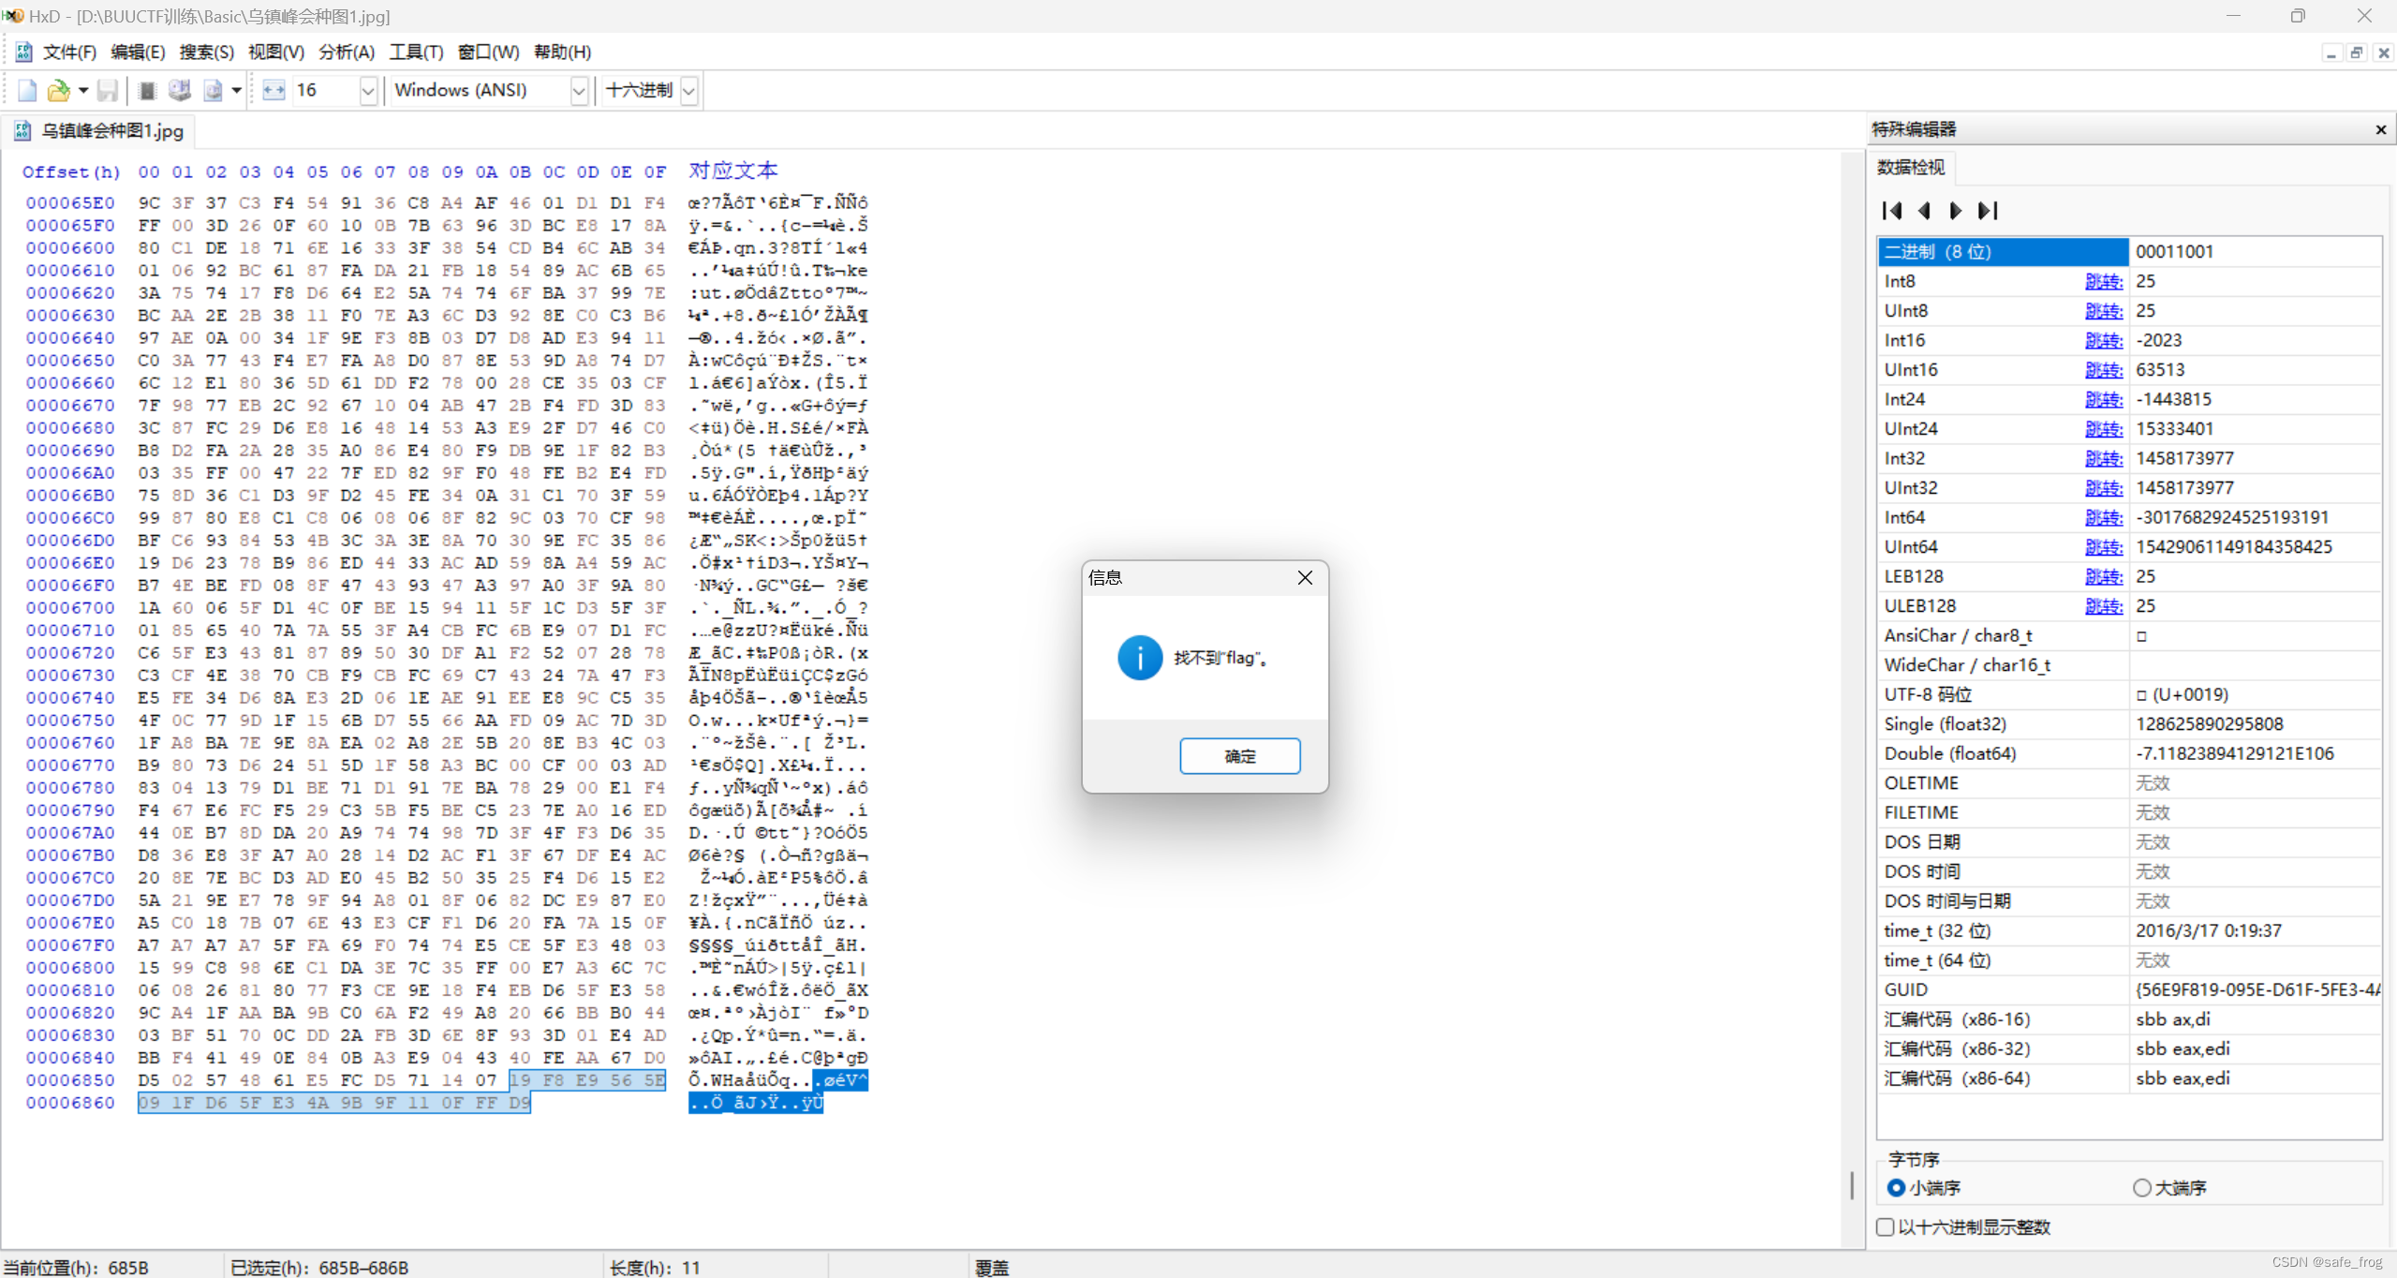Screen dimensions: 2397x1278
Task: Click the GUID value row
Action: coord(2129,989)
